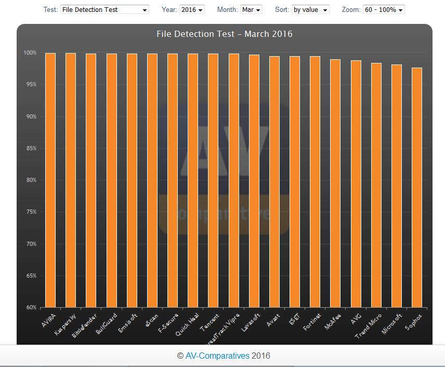
Task: Click the eScan bar in the chart
Action: click(x=152, y=180)
